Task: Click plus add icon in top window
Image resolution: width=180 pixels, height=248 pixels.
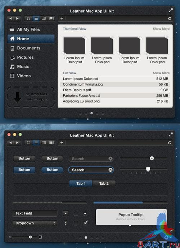Action: pyautogui.click(x=62, y=18)
